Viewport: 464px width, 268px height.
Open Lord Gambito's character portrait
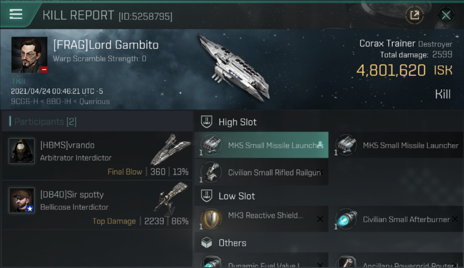[29, 55]
